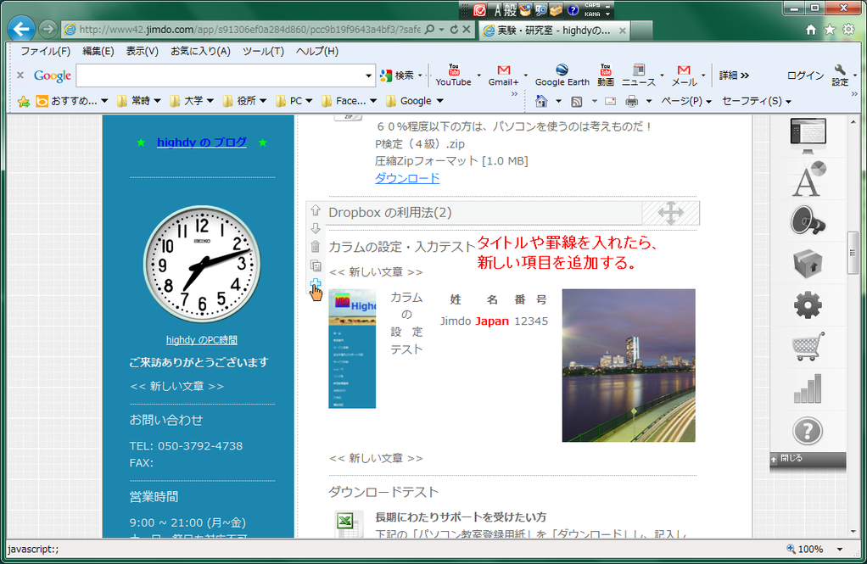Open settings gear in Jimdo sidebar
The height and width of the screenshot is (564, 867).
point(808,304)
